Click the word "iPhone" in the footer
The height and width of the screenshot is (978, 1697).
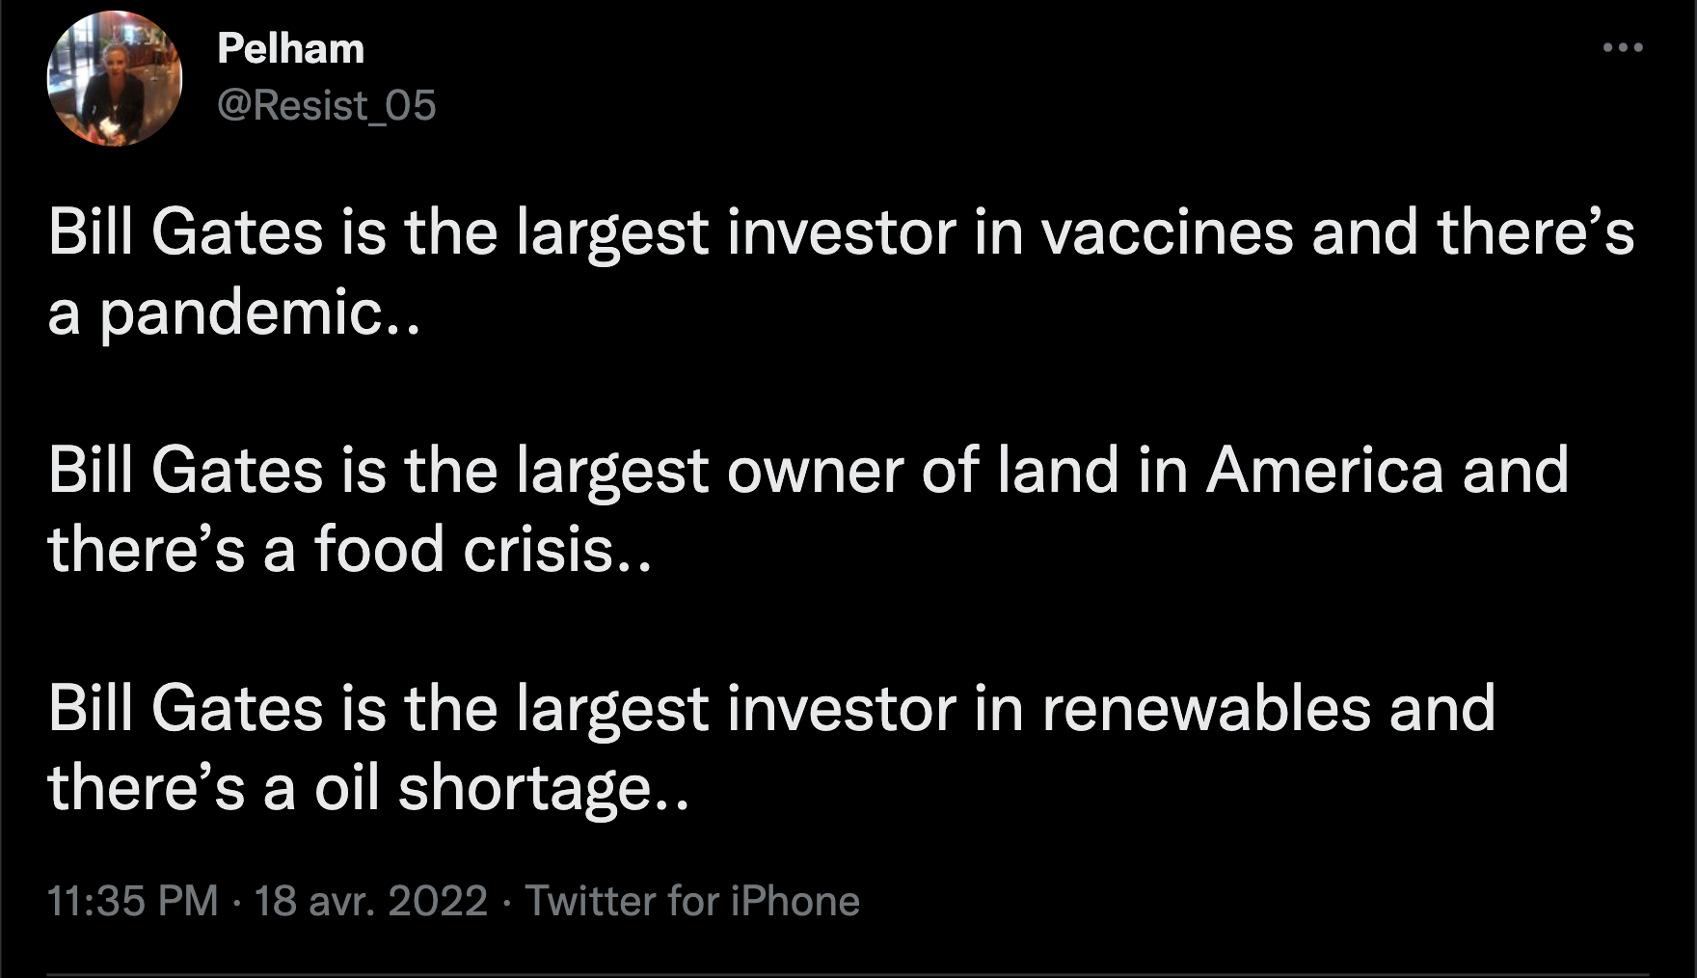click(x=795, y=901)
